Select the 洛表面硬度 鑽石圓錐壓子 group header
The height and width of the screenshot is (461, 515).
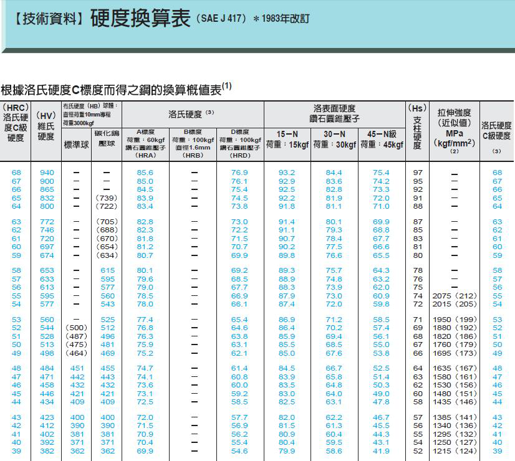coord(334,113)
